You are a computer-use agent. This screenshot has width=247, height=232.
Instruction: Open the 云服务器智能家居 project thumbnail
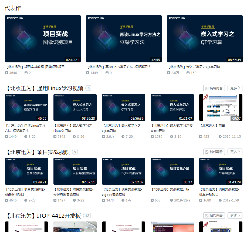point(75,171)
